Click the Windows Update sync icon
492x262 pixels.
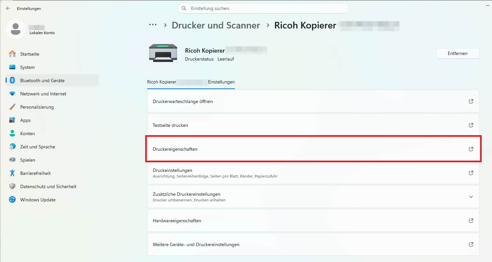pos(12,200)
